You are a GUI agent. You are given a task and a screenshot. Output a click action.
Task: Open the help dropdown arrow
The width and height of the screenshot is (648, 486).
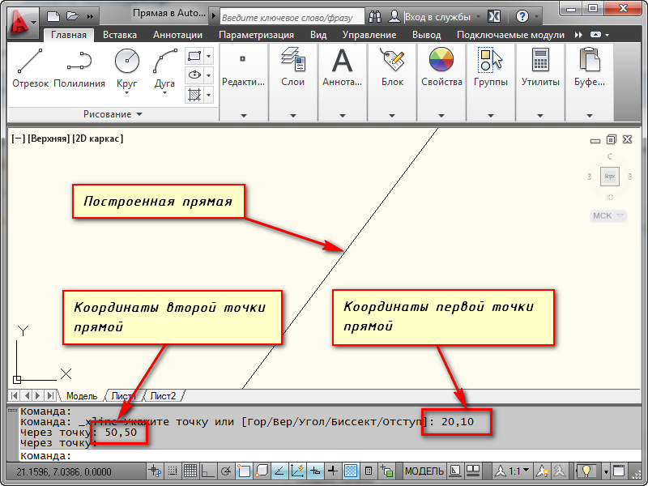click(537, 17)
